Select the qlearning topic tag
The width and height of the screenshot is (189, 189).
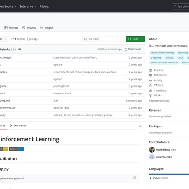click(x=183, y=53)
